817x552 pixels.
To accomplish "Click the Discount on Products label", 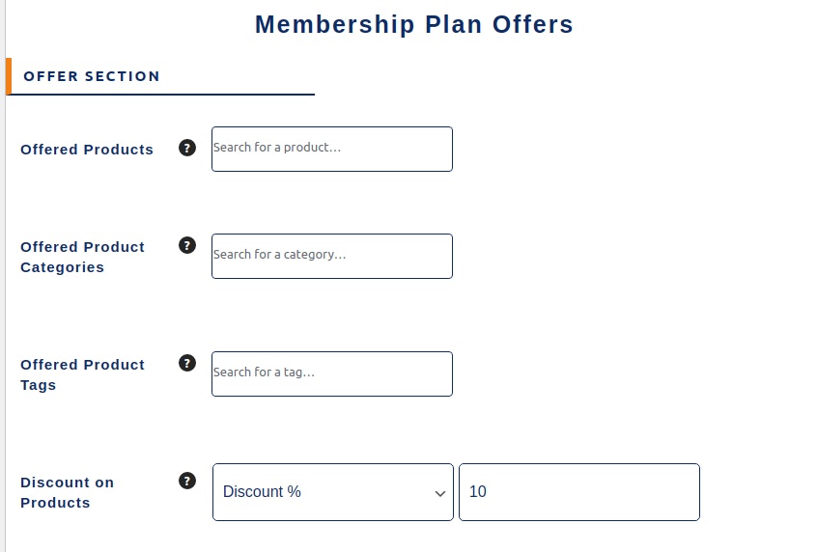I will pyautogui.click(x=68, y=492).
